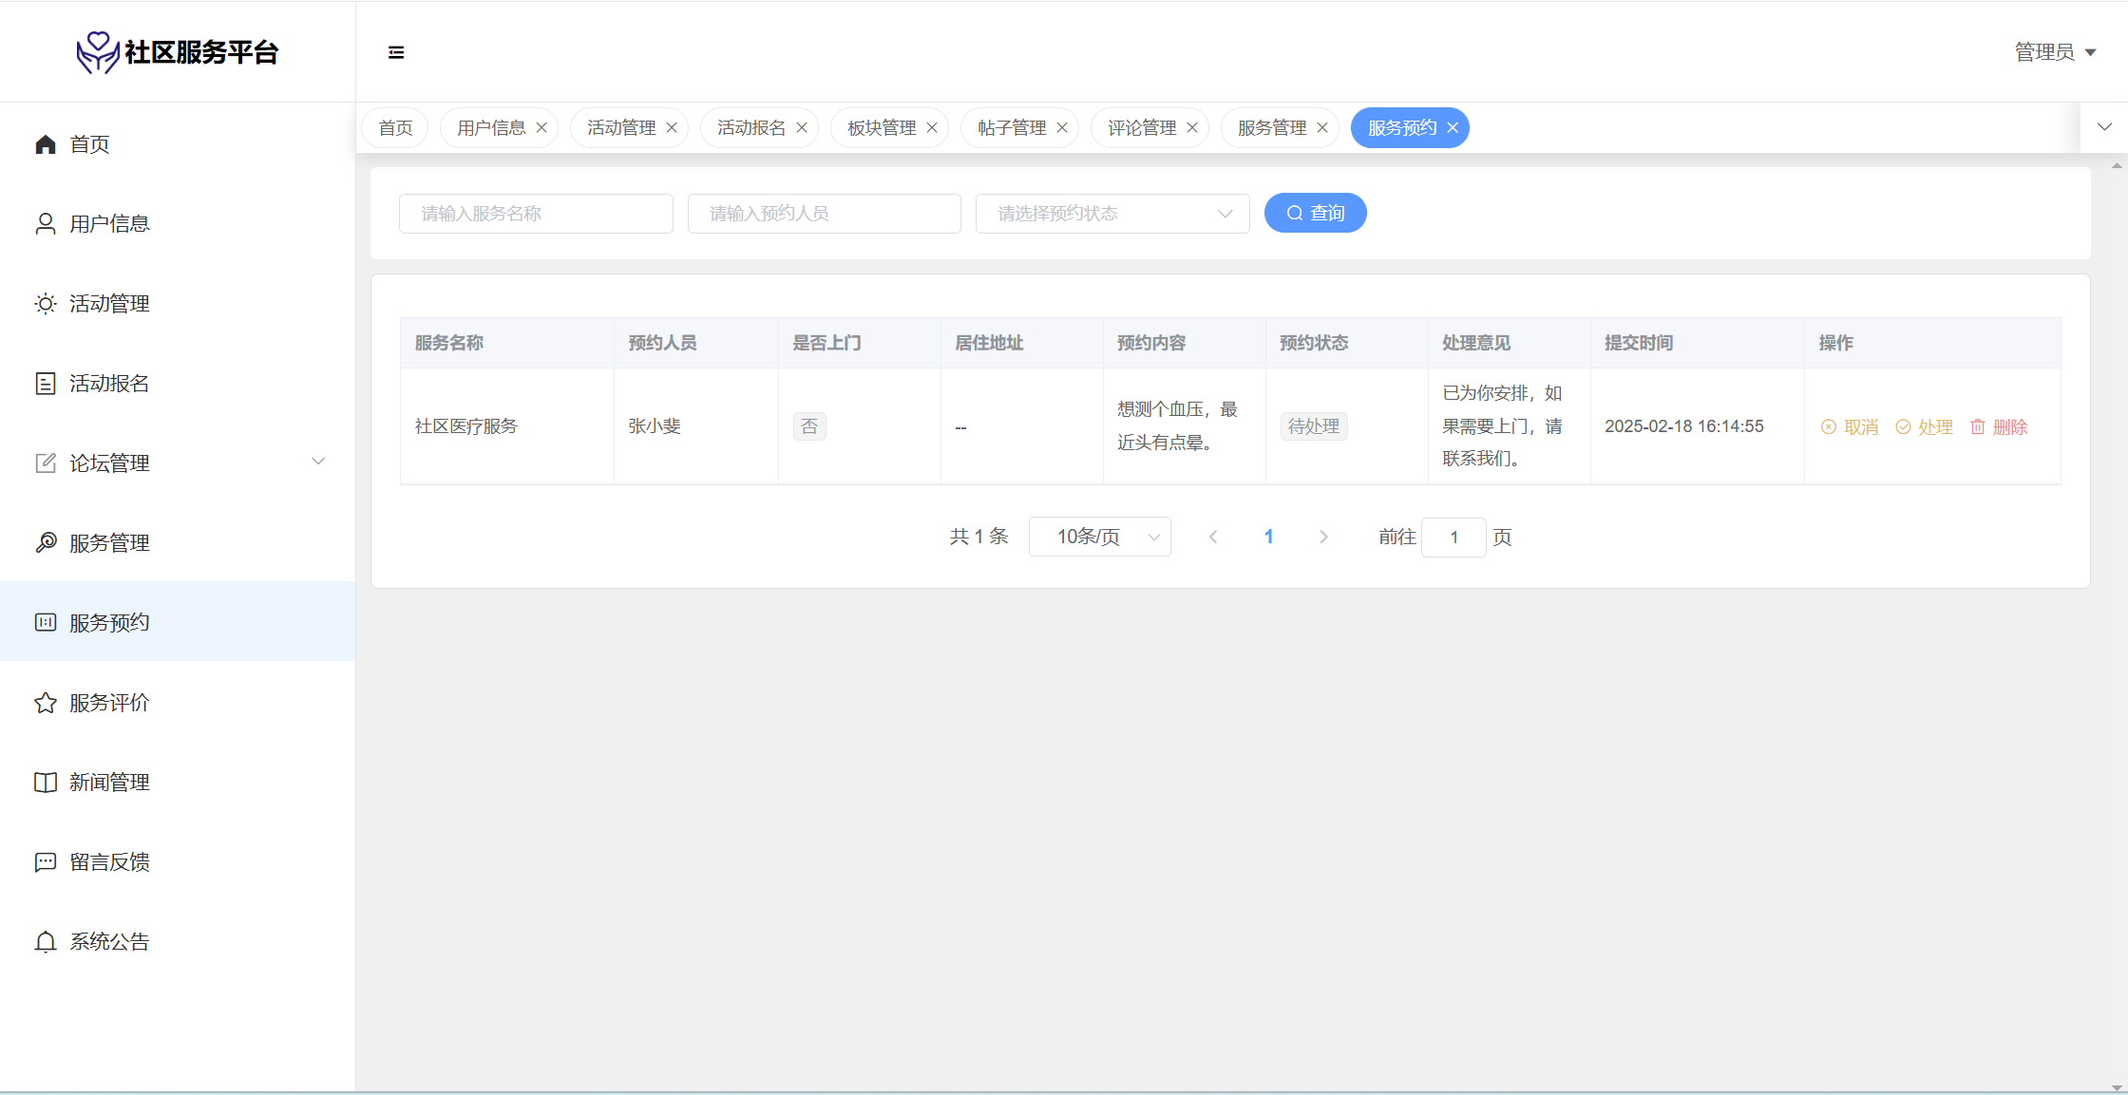Screen dimensions: 2128x1095
Task: Click the 留言反馈 chat bubble icon
Action: coord(46,862)
